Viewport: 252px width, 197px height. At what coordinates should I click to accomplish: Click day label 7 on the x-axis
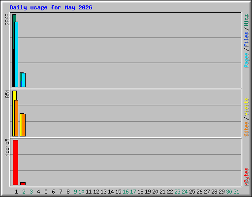click(x=61, y=192)
